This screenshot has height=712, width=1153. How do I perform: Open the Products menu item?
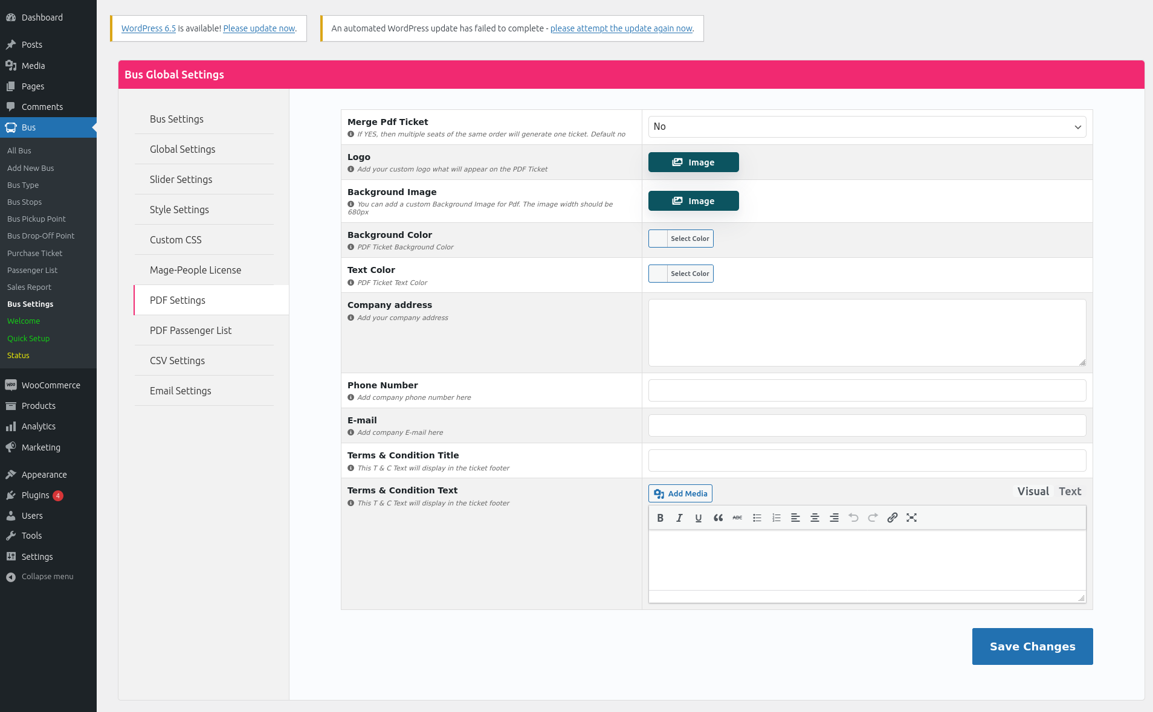point(48,406)
